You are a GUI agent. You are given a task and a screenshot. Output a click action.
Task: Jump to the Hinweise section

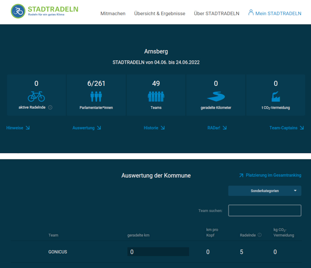(18, 128)
